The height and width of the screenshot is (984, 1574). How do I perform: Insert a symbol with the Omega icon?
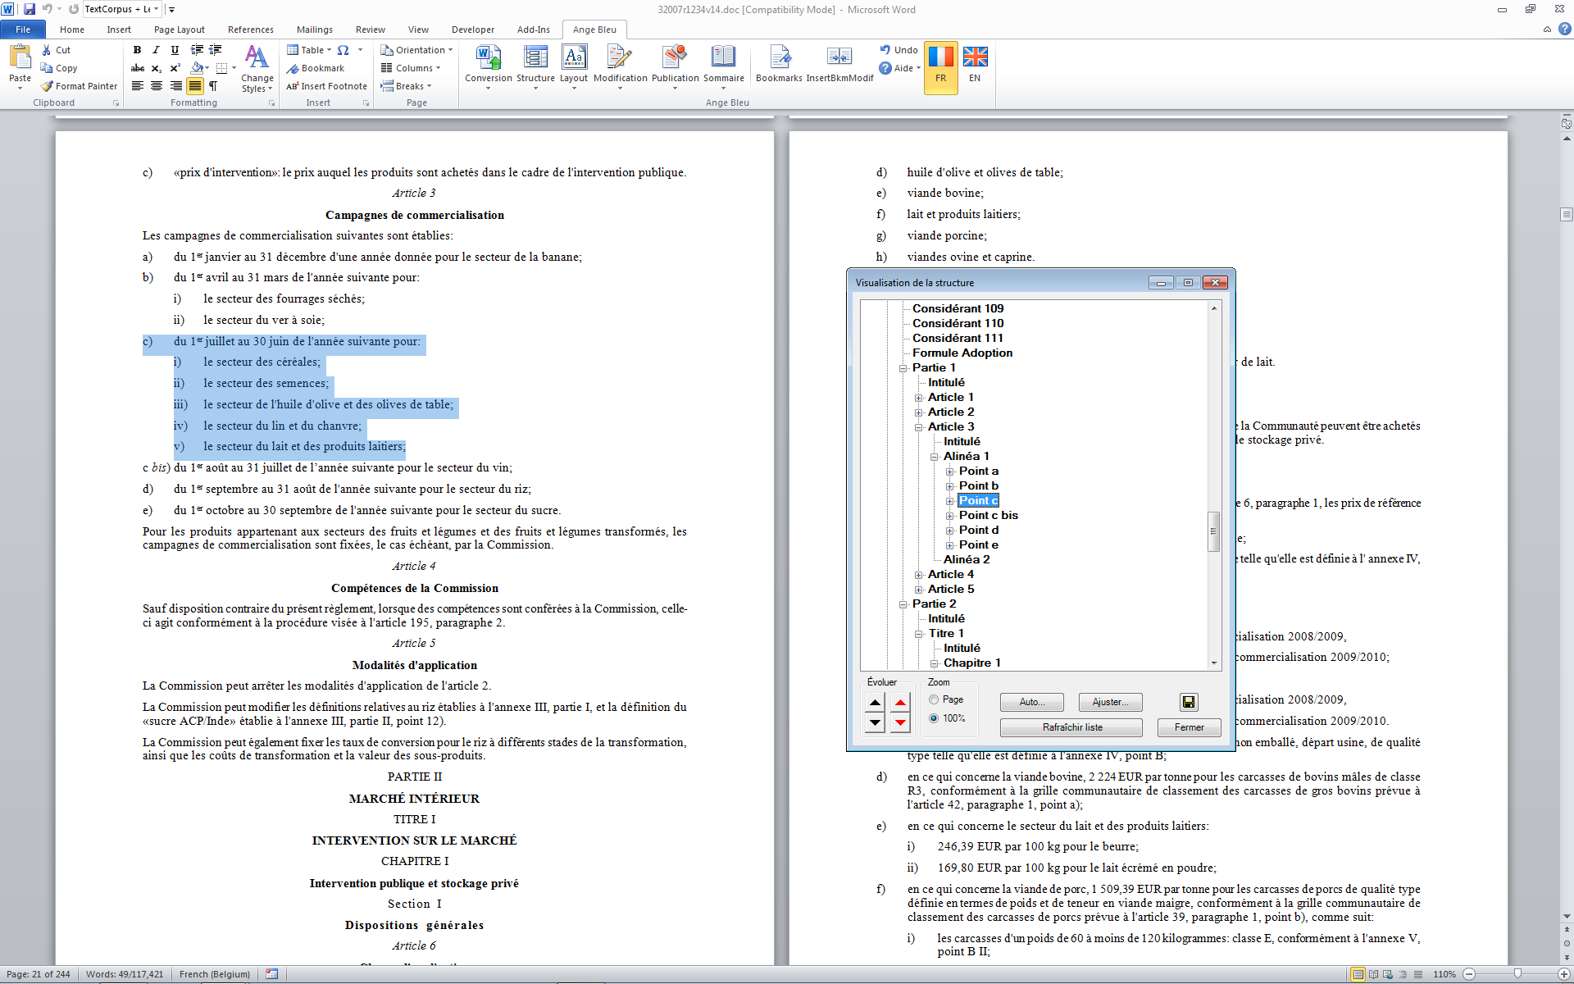[x=343, y=50]
